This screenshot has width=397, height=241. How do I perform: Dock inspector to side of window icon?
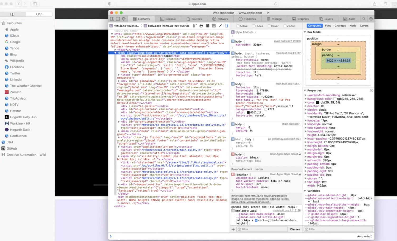coord(112,19)
